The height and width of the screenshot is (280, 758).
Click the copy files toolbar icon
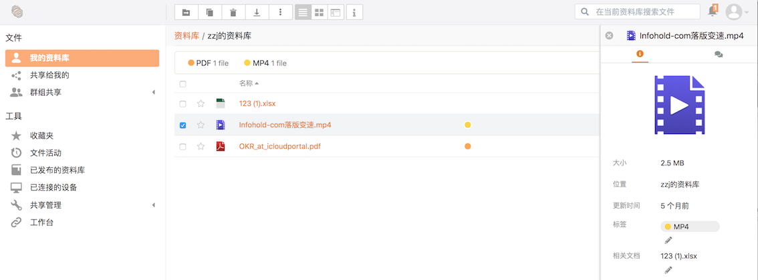209,13
